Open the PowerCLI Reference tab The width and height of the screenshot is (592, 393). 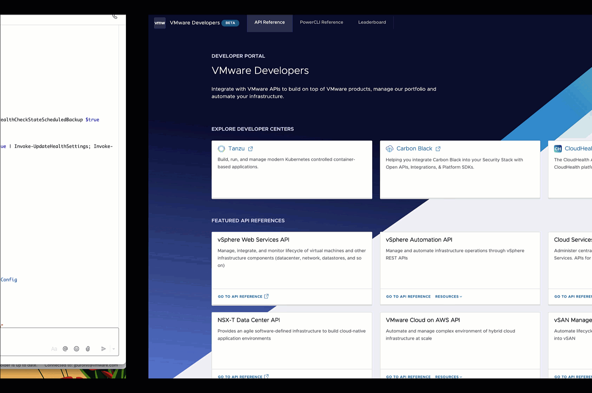tap(322, 23)
